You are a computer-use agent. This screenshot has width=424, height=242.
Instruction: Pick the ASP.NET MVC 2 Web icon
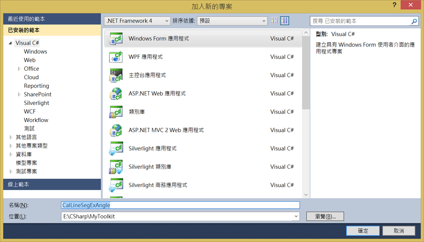116,130
